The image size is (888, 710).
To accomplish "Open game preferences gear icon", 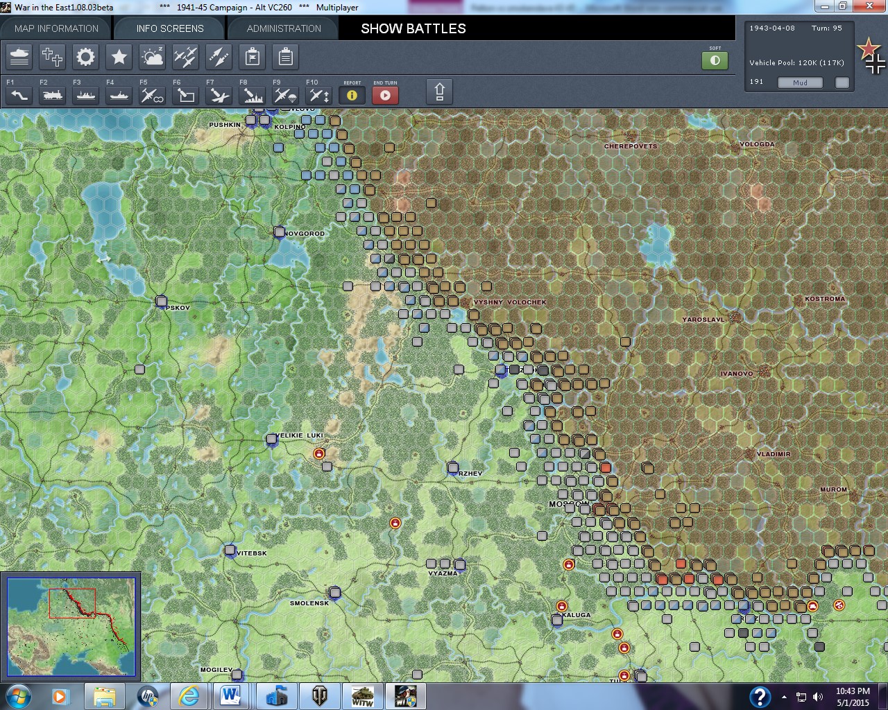I will coord(85,57).
